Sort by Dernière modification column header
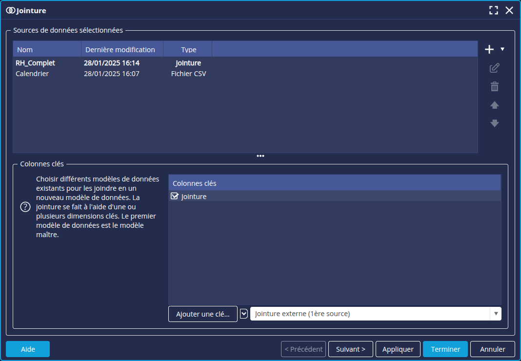Viewport: 521px width, 361px height. click(121, 49)
